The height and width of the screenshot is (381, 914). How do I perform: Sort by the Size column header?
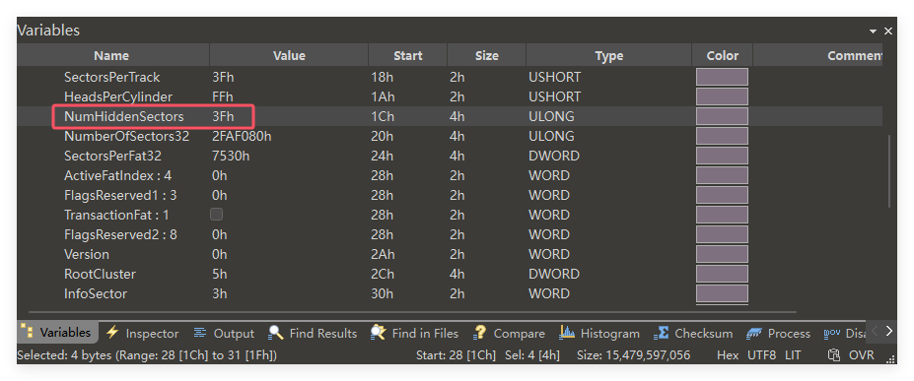click(x=487, y=56)
